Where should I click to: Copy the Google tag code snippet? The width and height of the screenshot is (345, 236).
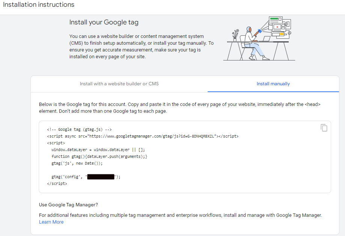click(x=324, y=128)
